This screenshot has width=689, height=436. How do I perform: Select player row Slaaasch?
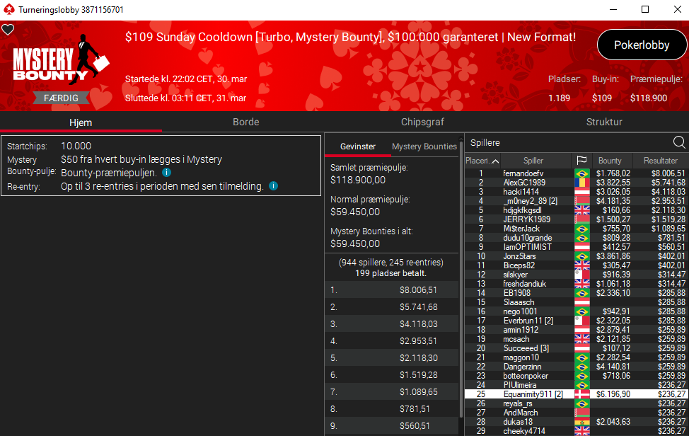(577, 302)
